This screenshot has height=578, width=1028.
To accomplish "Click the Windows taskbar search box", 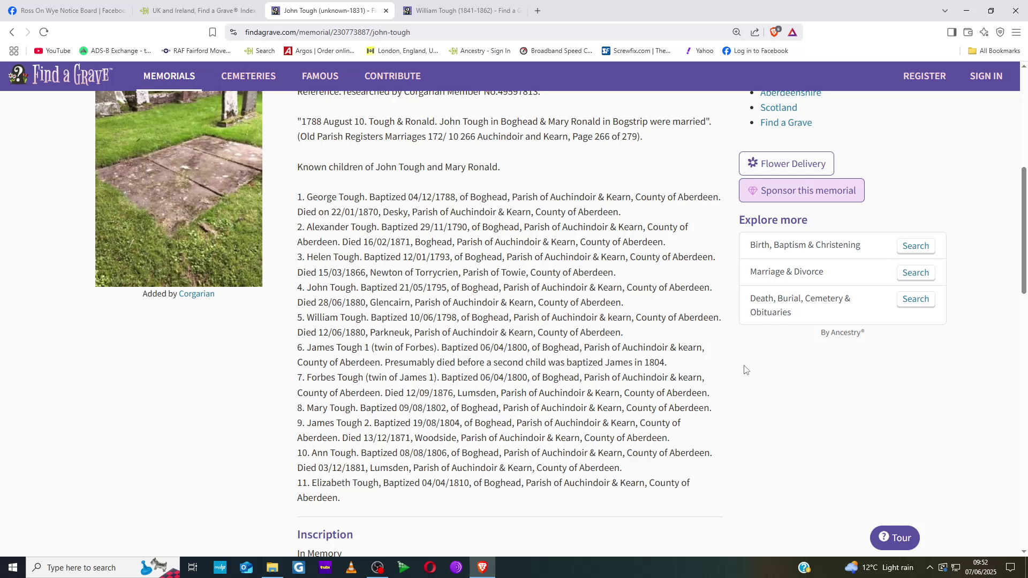I will click(x=80, y=568).
